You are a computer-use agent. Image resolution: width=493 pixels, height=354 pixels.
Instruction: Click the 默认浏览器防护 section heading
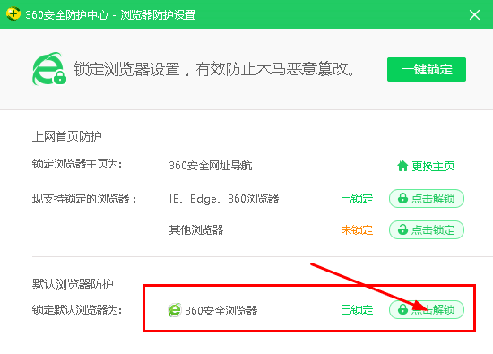tap(73, 284)
